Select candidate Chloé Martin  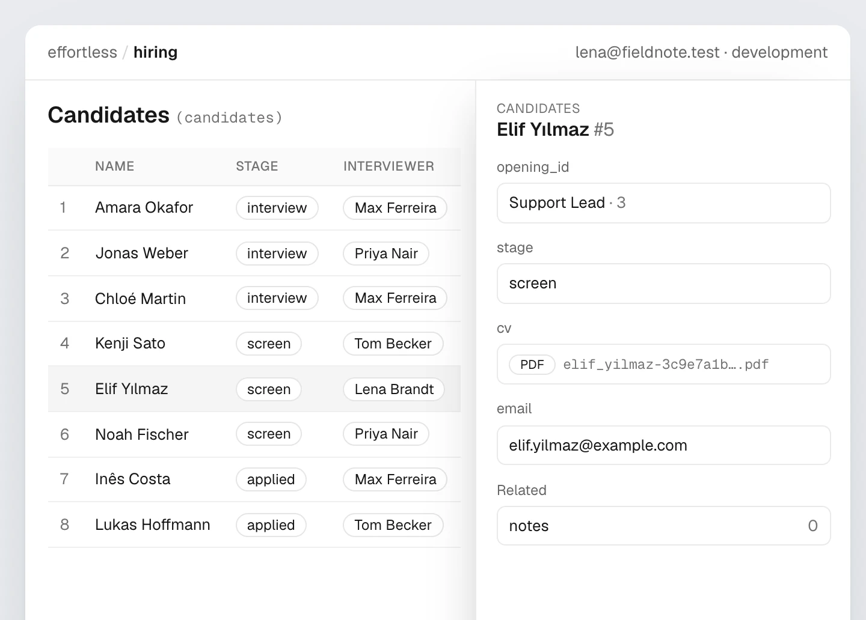click(x=140, y=299)
